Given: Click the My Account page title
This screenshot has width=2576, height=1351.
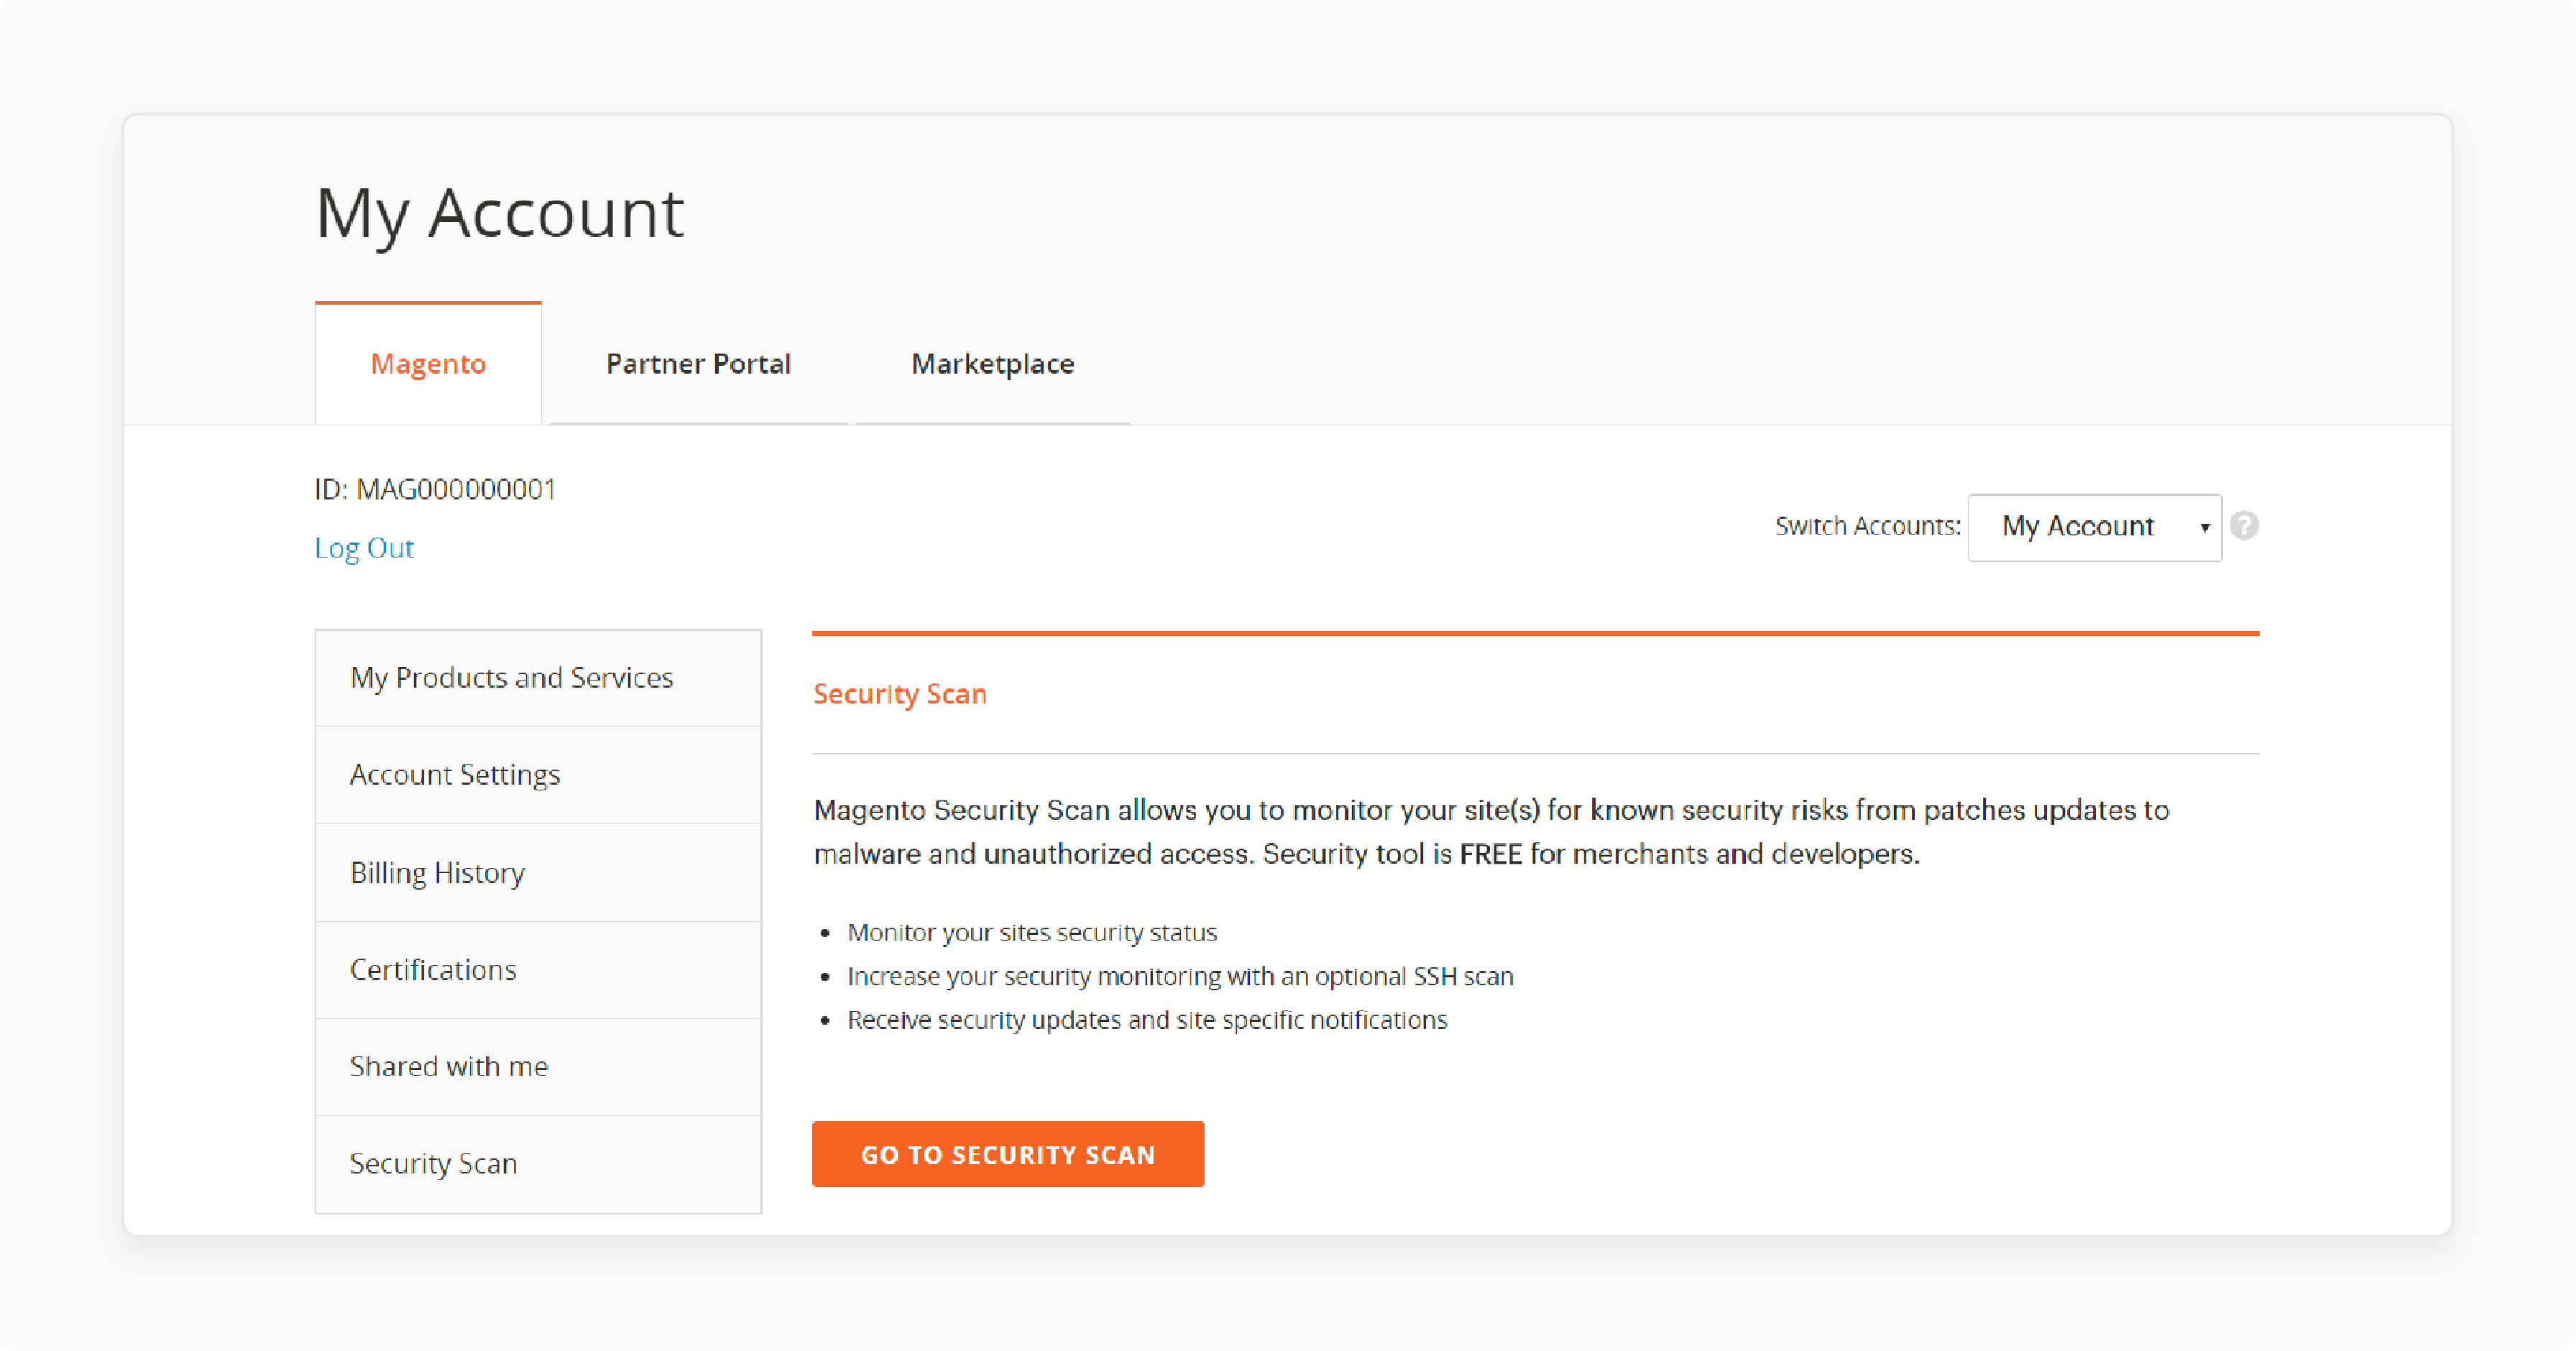Looking at the screenshot, I should 499,214.
